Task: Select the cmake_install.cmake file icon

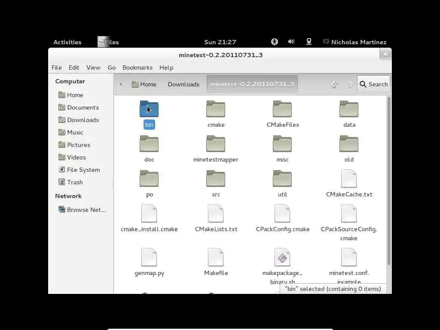Action: click(149, 213)
